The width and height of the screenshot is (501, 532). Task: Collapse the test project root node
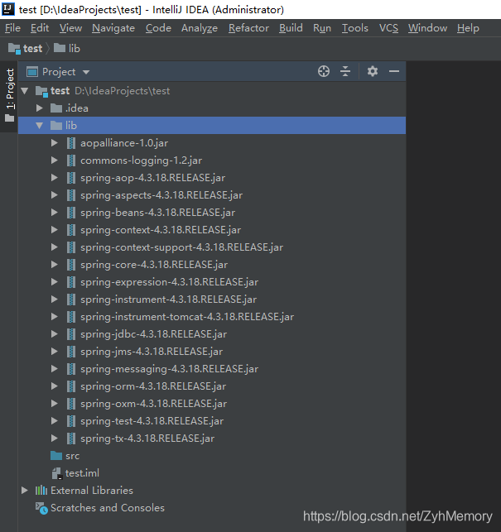tap(25, 90)
